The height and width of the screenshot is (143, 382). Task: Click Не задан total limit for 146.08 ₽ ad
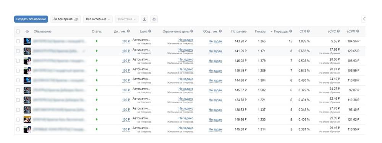click(x=215, y=61)
